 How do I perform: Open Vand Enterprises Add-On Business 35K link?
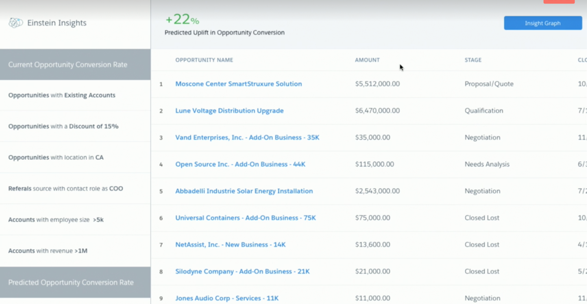247,137
